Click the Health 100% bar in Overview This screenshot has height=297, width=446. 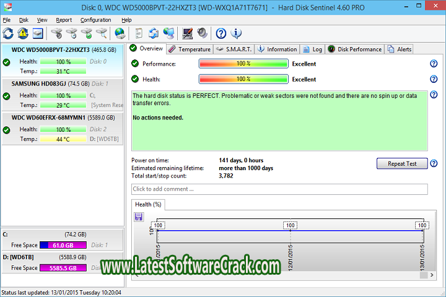click(243, 79)
